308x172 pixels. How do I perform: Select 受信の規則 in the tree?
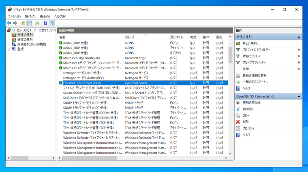point(25,35)
